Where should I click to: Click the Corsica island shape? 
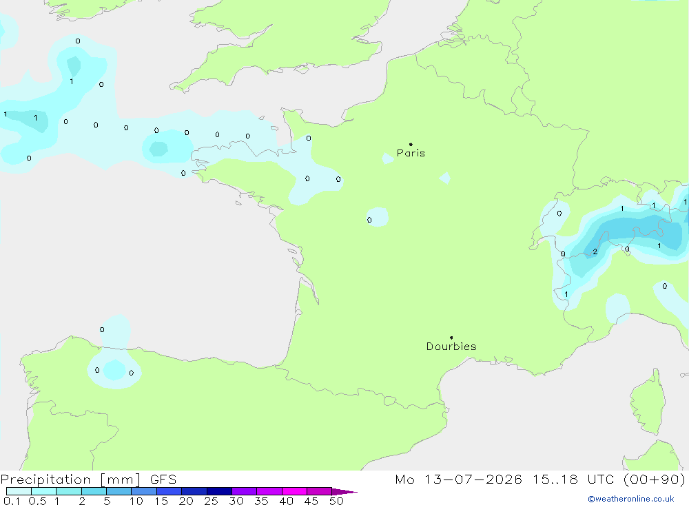click(648, 402)
